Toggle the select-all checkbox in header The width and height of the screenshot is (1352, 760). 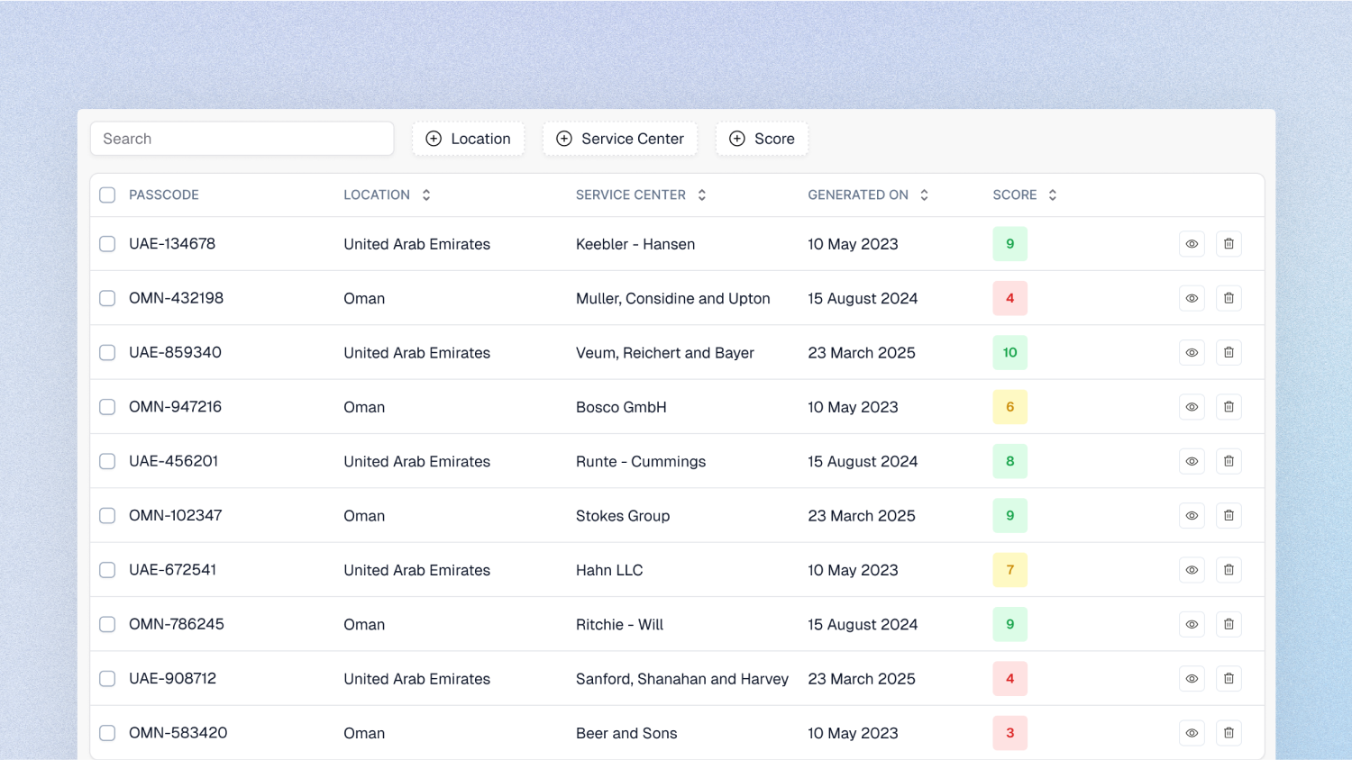point(107,195)
